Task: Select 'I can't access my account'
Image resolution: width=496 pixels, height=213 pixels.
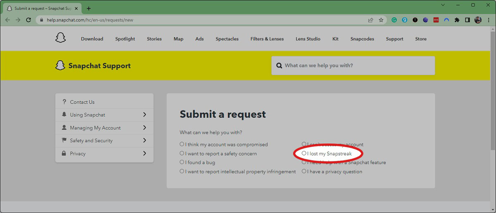Action: click(304, 144)
